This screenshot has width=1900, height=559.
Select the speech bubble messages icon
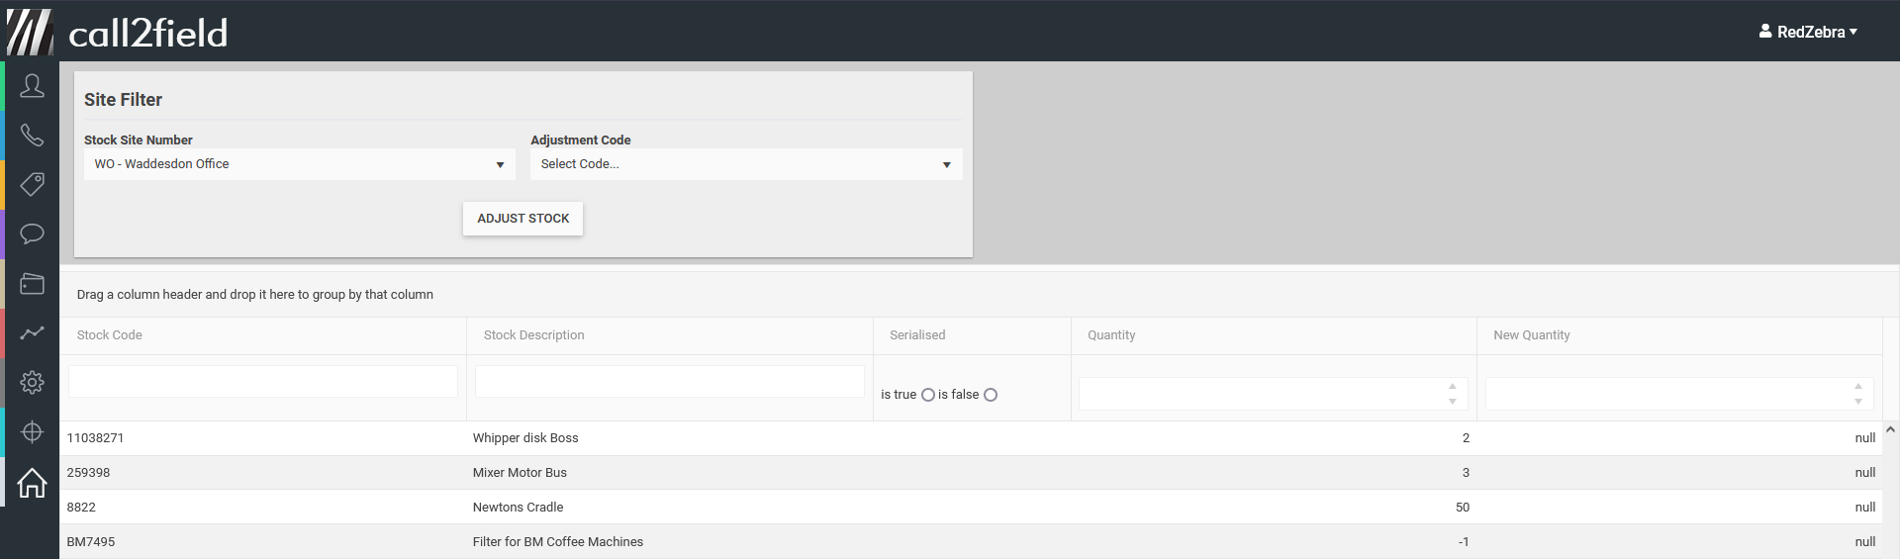pyautogui.click(x=32, y=233)
